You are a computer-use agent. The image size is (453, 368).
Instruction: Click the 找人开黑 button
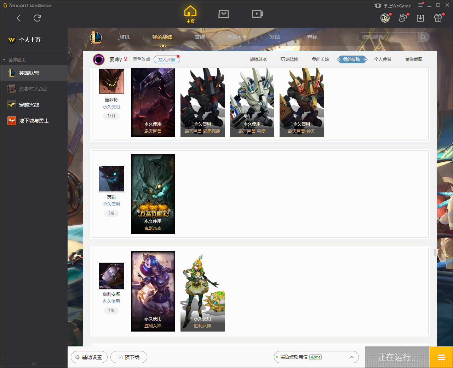(x=167, y=59)
